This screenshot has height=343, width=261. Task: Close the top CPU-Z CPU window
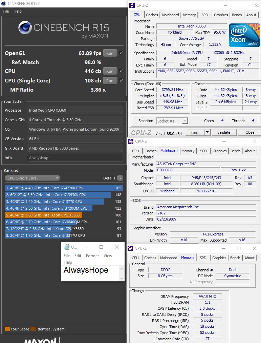pos(256,5)
